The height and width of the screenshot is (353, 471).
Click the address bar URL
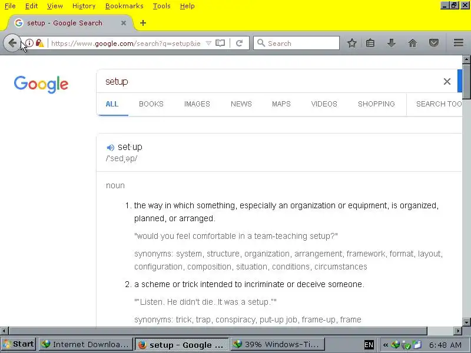(x=125, y=44)
